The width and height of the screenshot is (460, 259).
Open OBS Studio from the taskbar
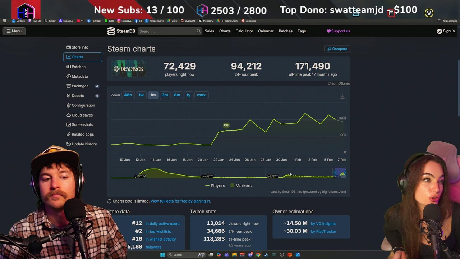point(282,255)
